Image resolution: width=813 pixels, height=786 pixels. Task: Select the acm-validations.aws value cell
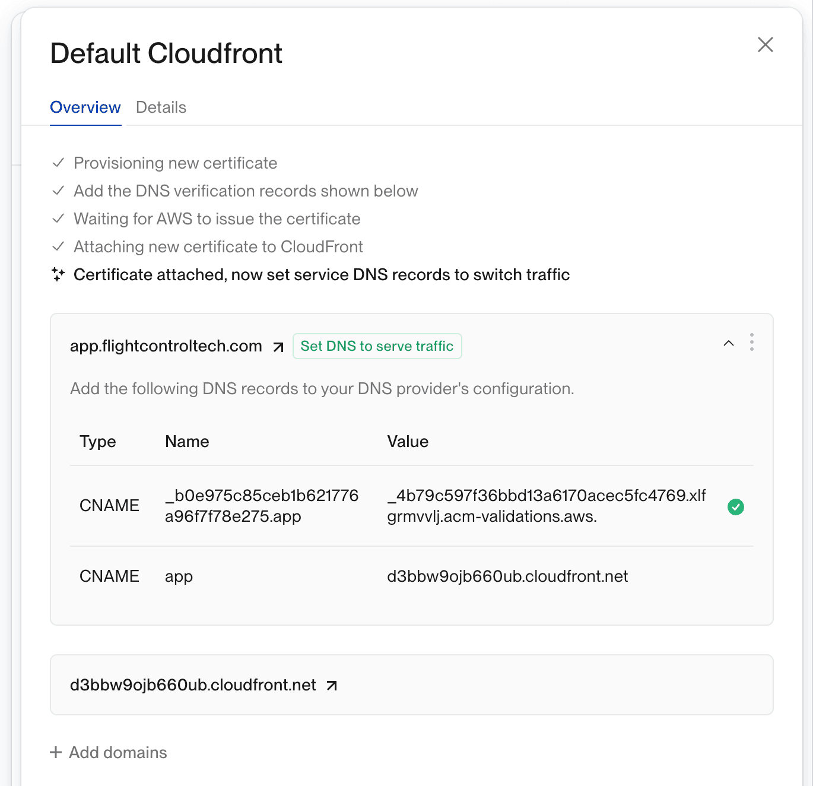click(547, 506)
